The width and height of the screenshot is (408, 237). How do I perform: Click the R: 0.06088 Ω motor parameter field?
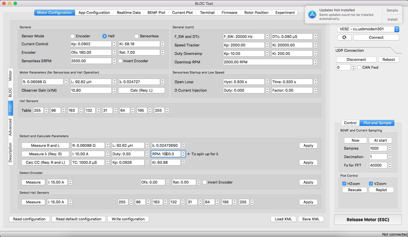click(x=42, y=82)
